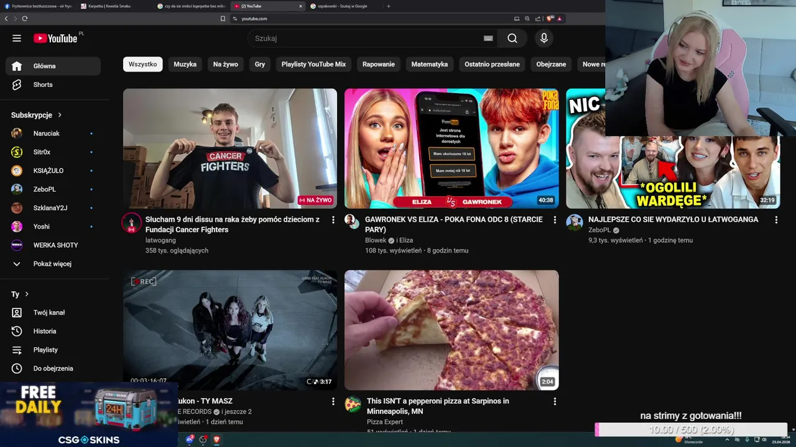Expand the Ty section header
The height and width of the screenshot is (447, 796).
20,294
